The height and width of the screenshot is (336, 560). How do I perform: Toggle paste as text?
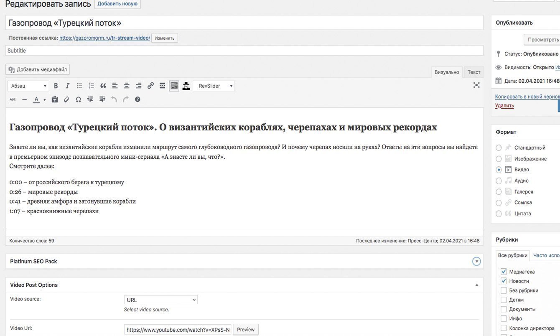pyautogui.click(x=55, y=99)
